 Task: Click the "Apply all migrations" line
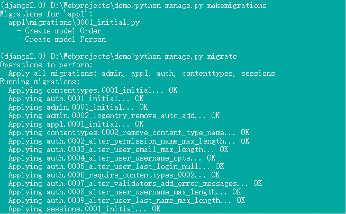(141, 73)
